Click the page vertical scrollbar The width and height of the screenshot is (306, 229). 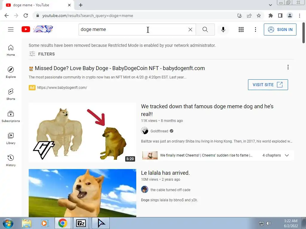(304, 33)
